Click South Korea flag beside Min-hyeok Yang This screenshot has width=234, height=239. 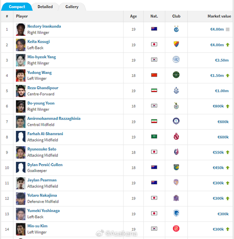pyautogui.click(x=154, y=60)
